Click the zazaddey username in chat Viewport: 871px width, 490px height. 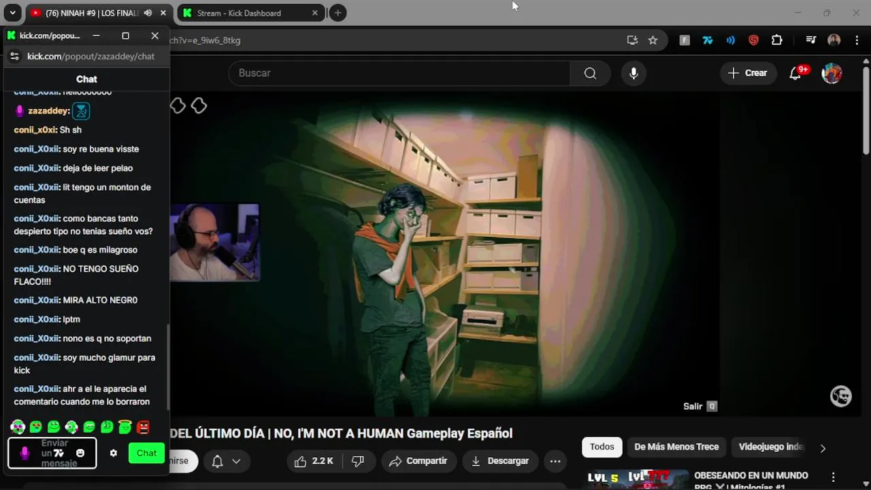pos(48,110)
